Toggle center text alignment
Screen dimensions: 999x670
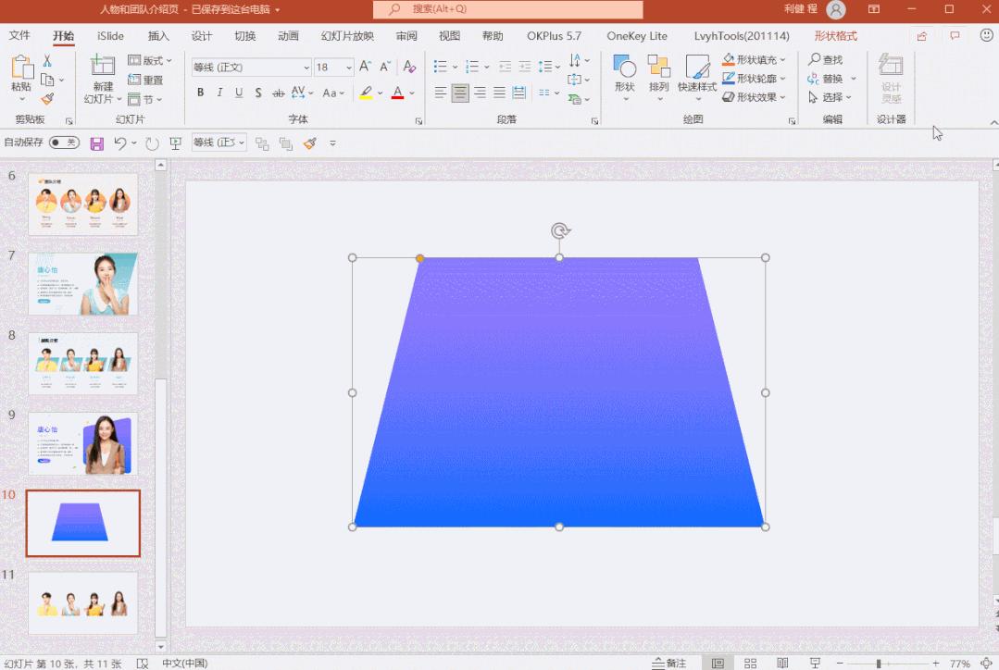[460, 93]
